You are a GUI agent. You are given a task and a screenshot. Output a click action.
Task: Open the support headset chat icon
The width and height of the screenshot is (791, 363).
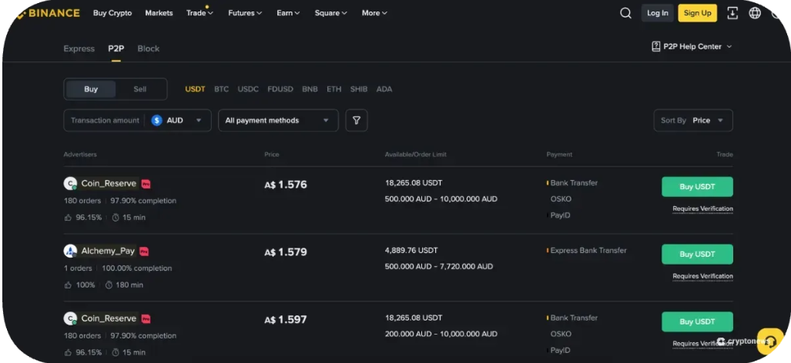coord(769,341)
